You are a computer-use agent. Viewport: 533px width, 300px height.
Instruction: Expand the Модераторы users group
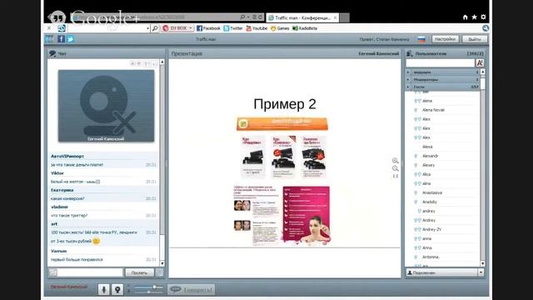click(x=408, y=80)
